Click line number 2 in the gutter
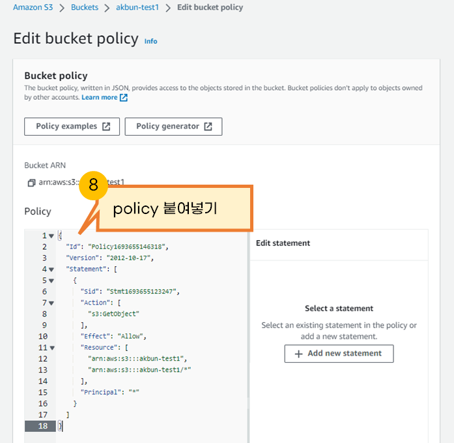This screenshot has width=454, height=443. point(44,247)
